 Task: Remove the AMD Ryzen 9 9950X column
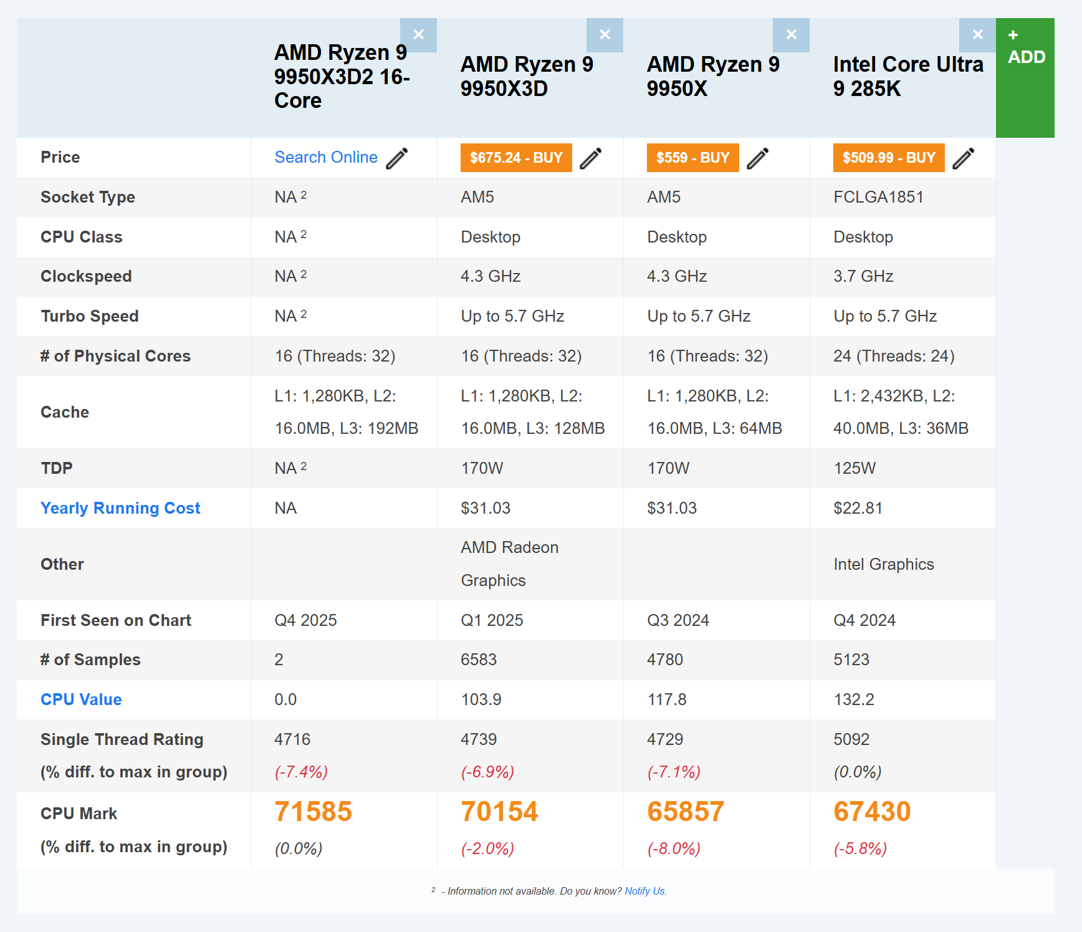pyautogui.click(x=791, y=35)
